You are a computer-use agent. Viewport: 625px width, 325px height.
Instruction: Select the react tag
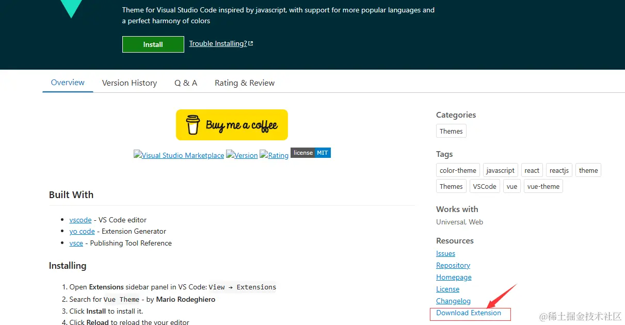pos(532,170)
